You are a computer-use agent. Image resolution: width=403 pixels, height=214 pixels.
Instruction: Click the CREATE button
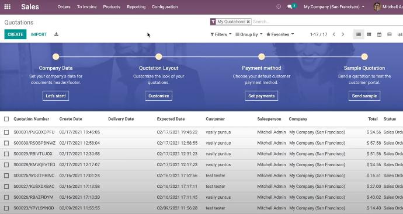[15, 34]
